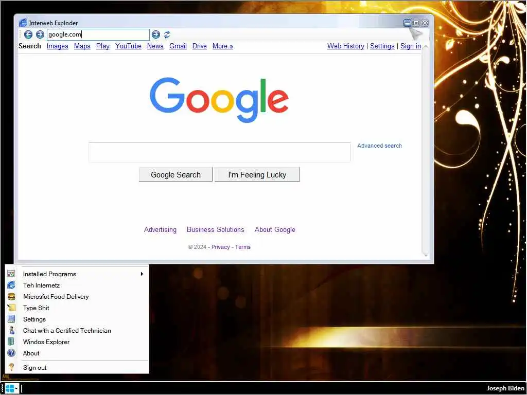Click the Interweb Exploder title bar icon

point(23,23)
